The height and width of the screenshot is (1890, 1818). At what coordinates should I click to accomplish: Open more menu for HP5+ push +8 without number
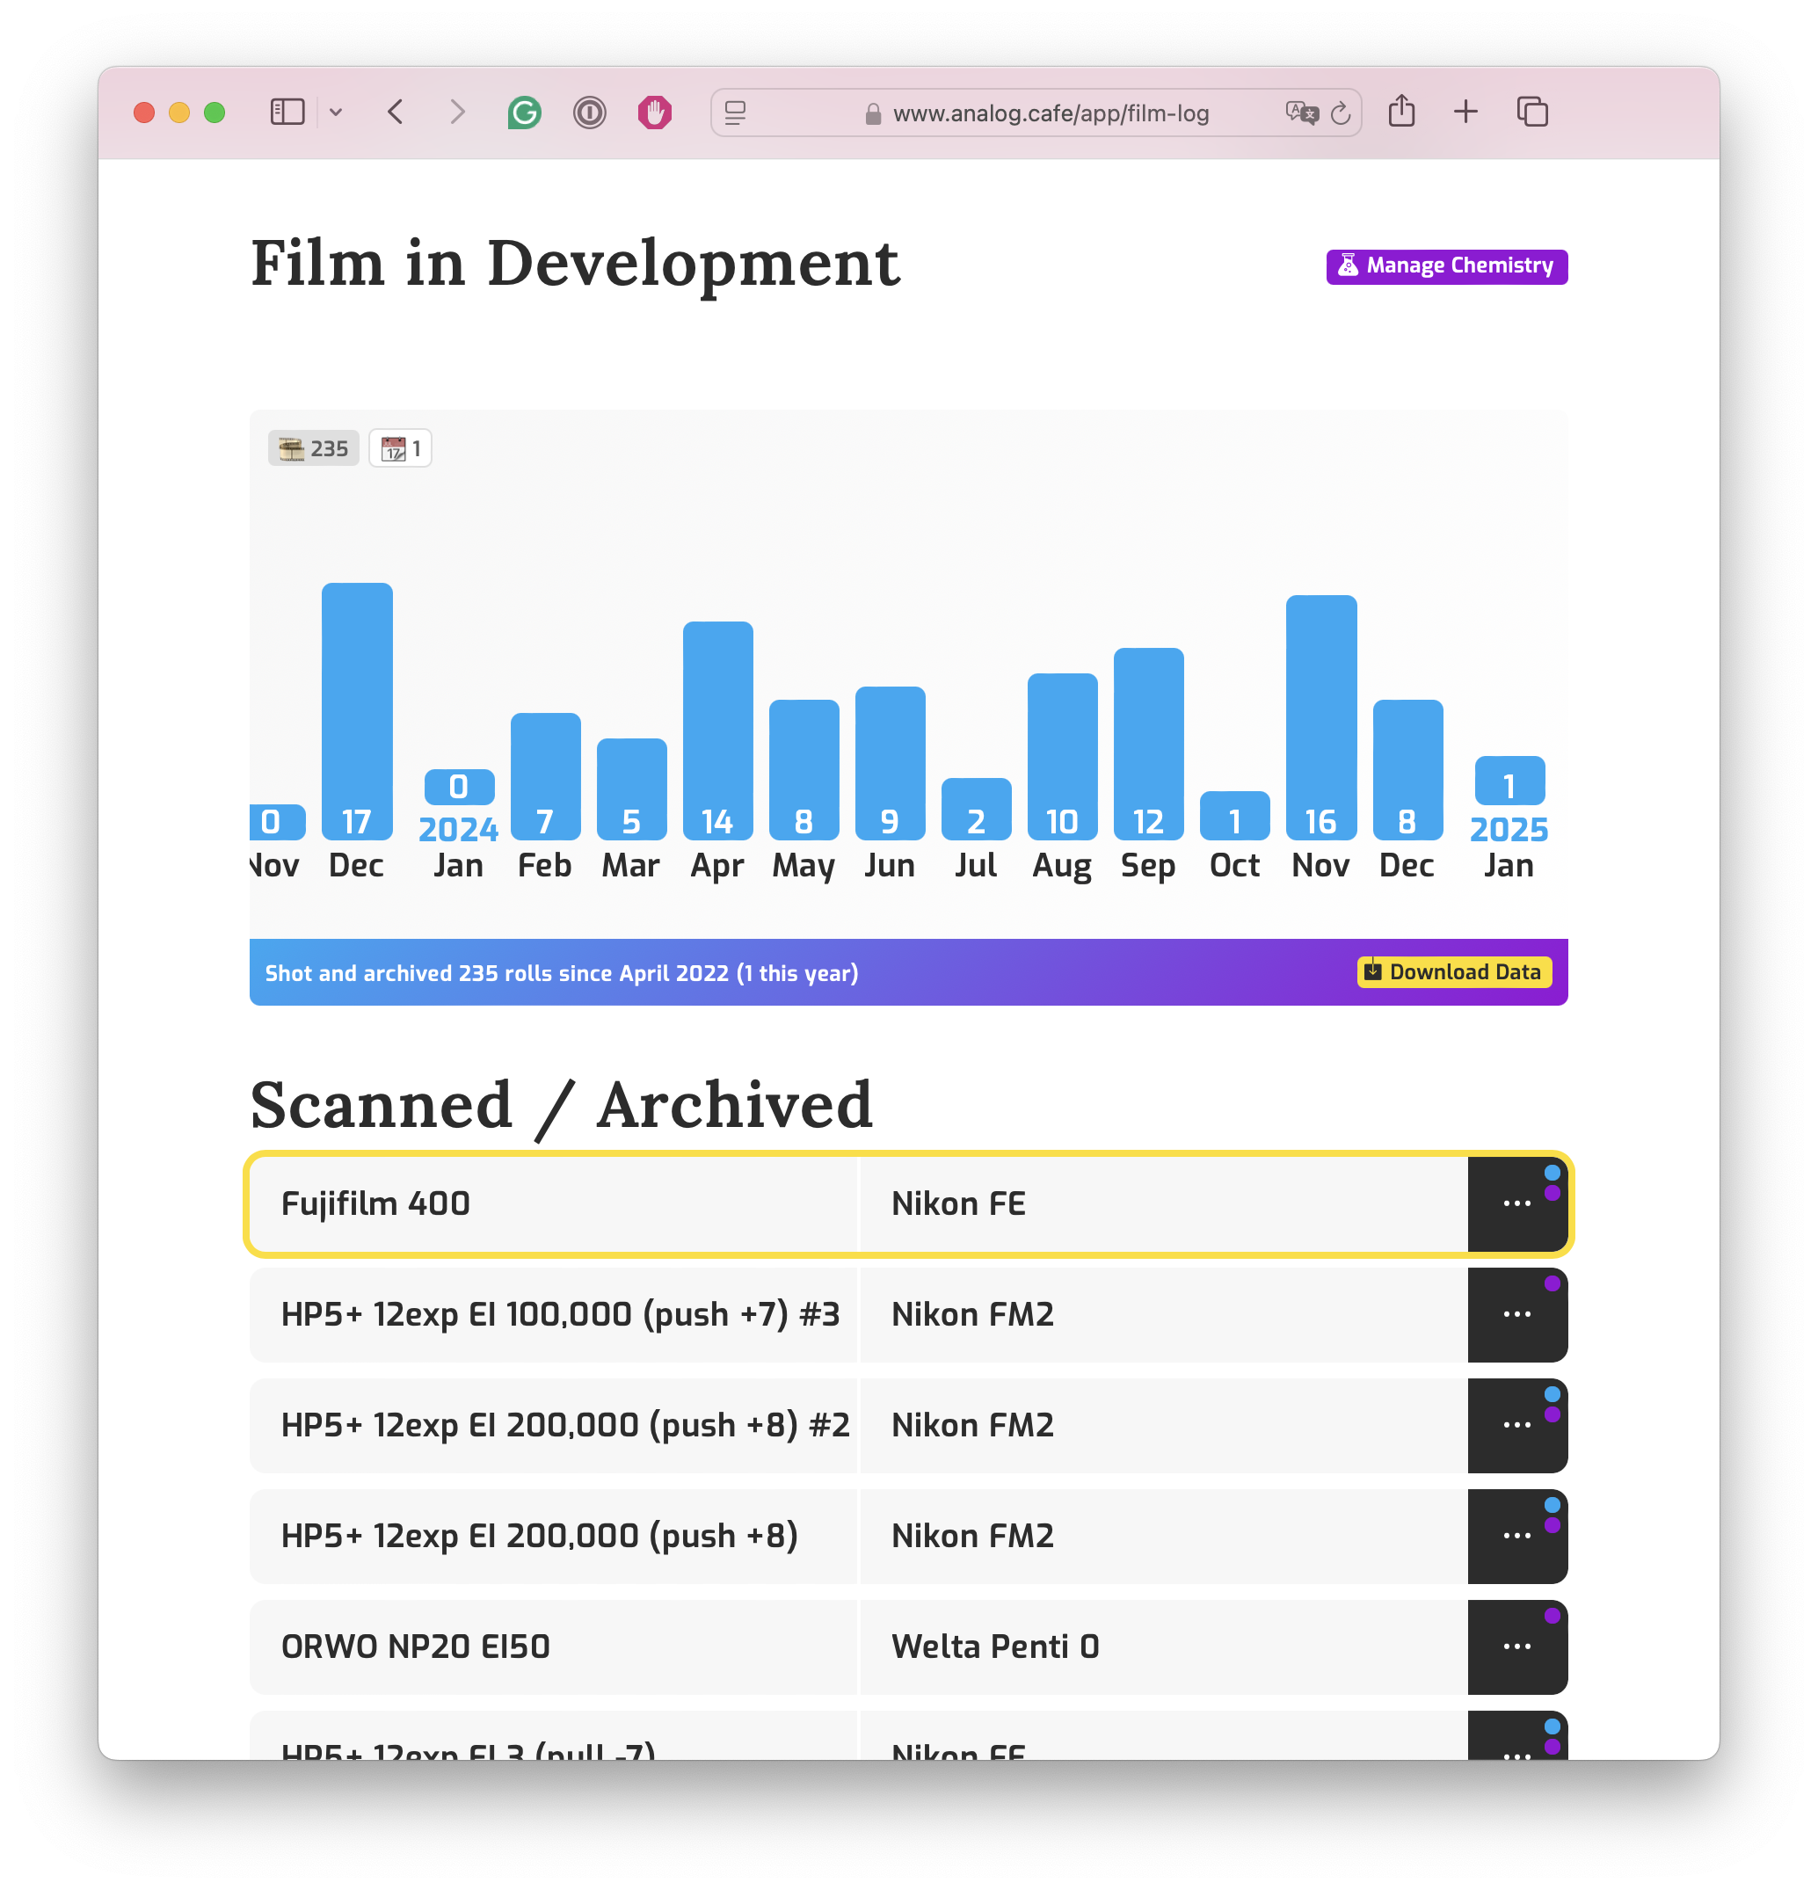1517,1537
